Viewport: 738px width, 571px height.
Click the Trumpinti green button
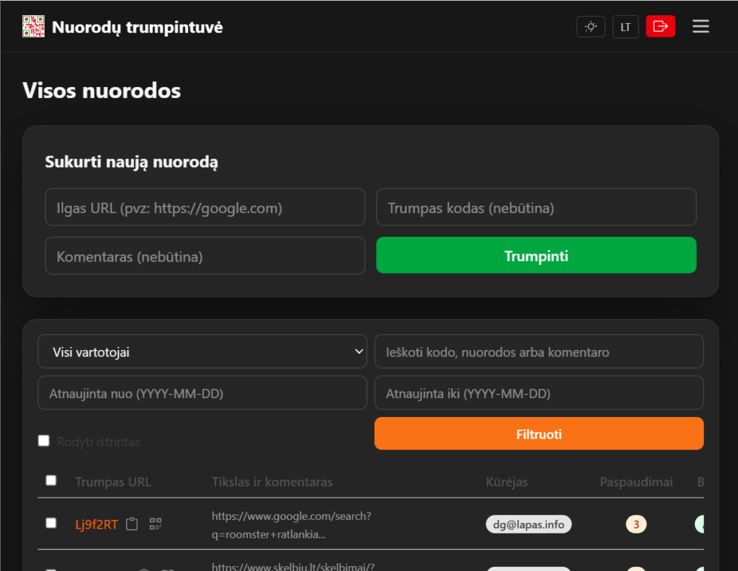coord(536,256)
